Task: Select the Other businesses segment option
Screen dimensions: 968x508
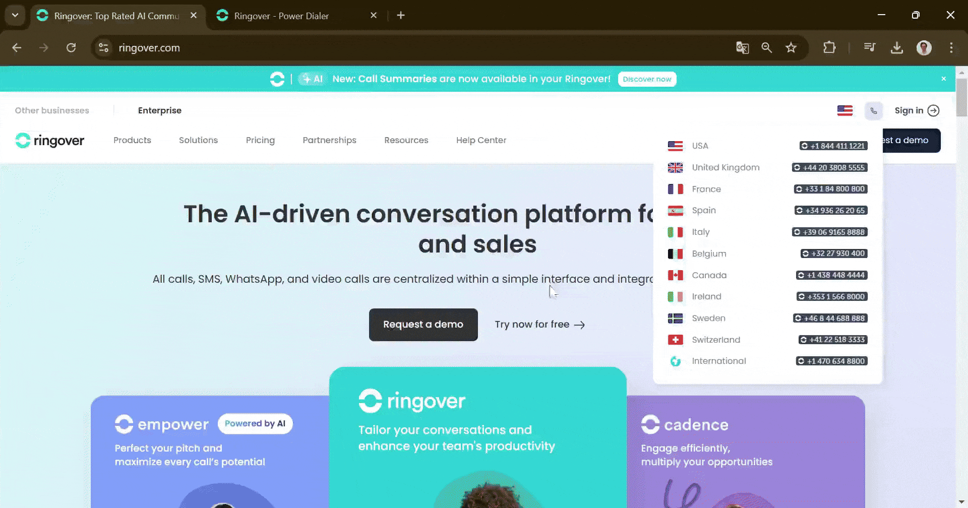Action: tap(52, 110)
